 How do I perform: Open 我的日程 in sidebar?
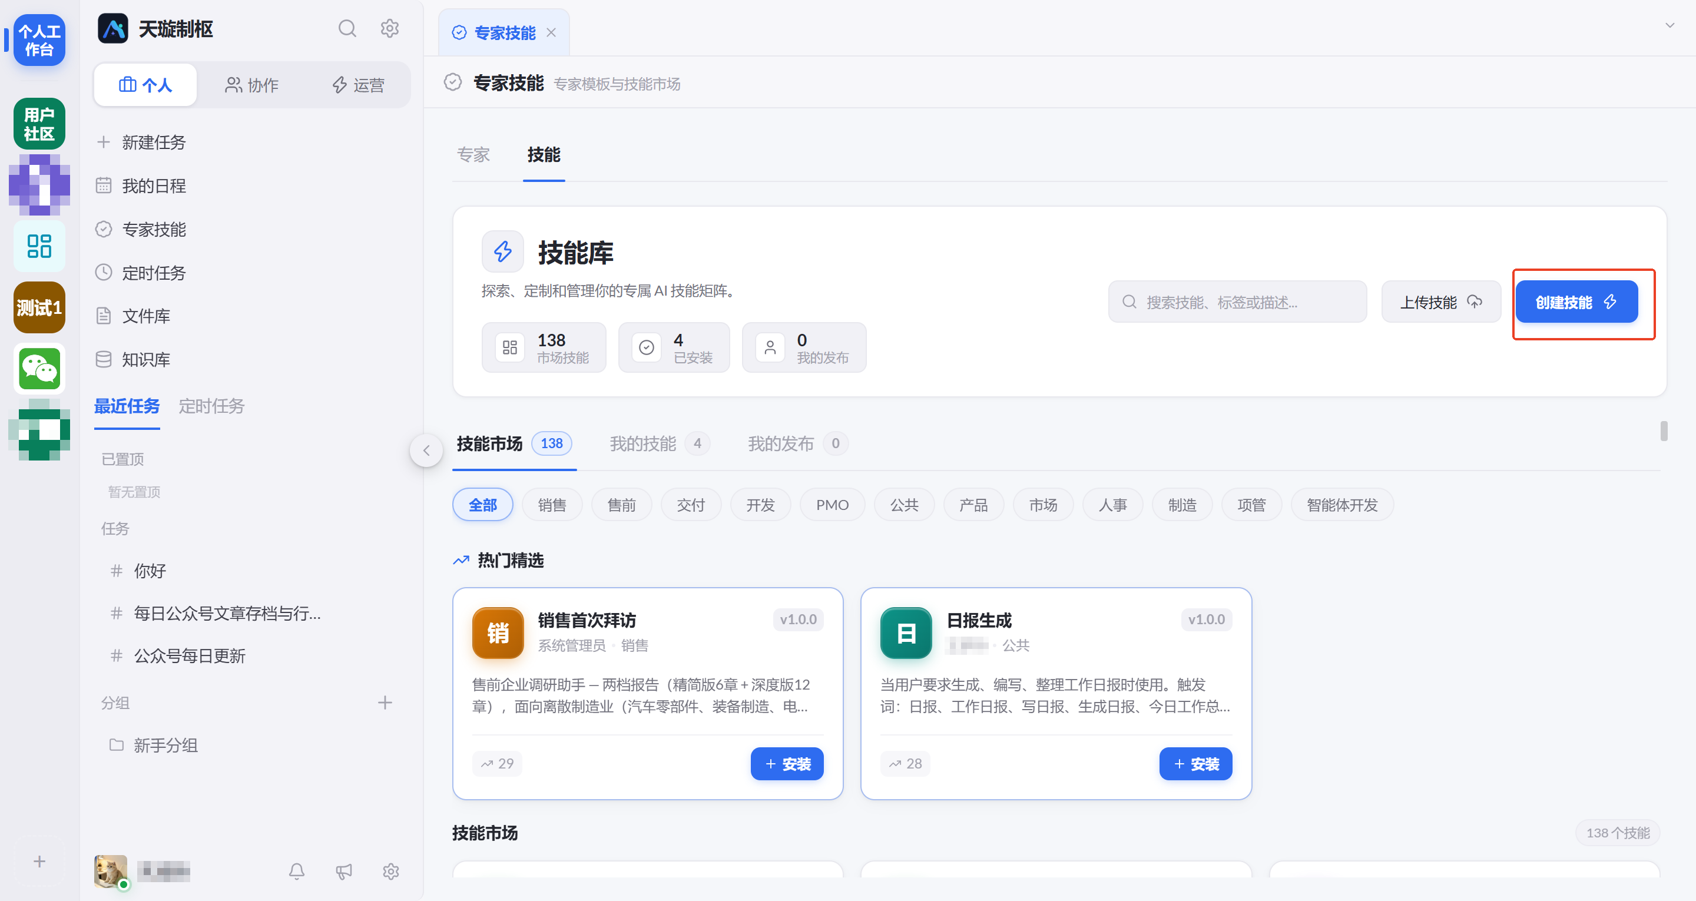pyautogui.click(x=251, y=185)
